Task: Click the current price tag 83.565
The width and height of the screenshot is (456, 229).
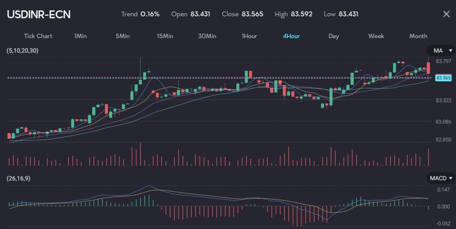Action: click(443, 78)
